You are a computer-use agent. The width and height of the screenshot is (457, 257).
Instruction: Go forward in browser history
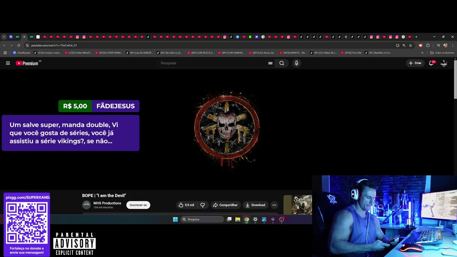point(11,45)
